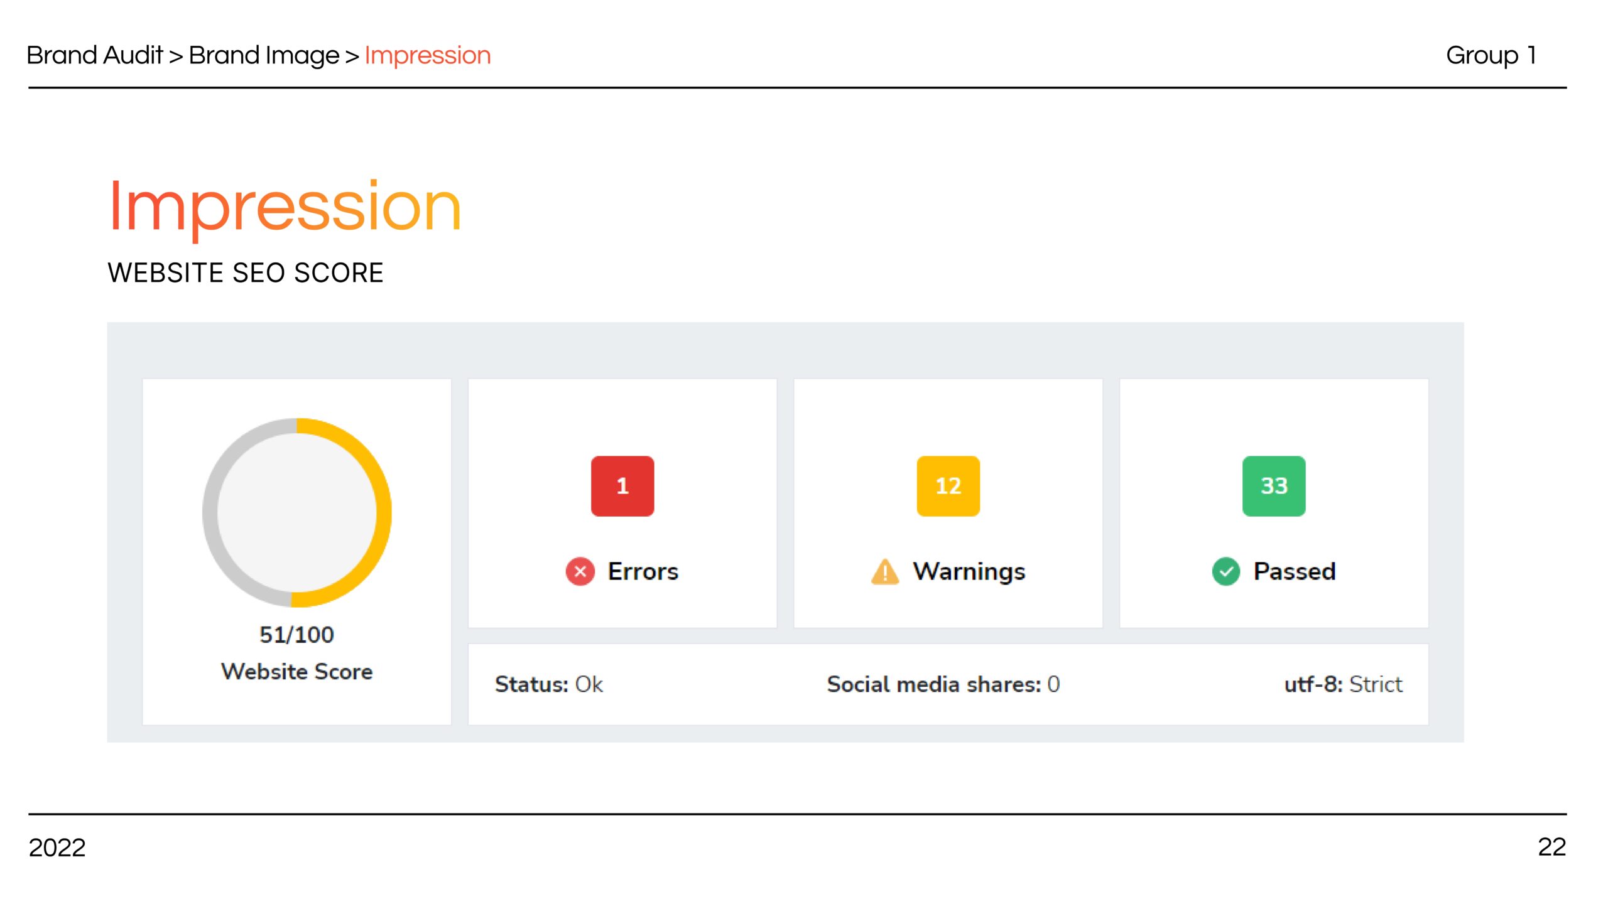
Task: Click Brand Image in the breadcrumb
Action: [x=264, y=55]
